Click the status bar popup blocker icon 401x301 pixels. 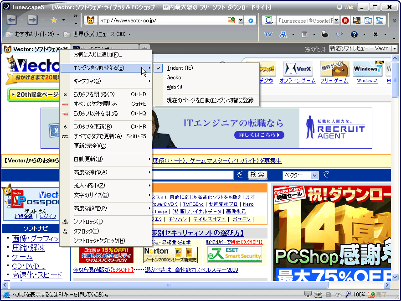(x=308, y=295)
